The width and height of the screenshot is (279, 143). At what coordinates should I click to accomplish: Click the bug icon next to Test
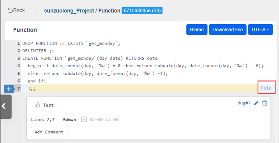tap(37, 105)
